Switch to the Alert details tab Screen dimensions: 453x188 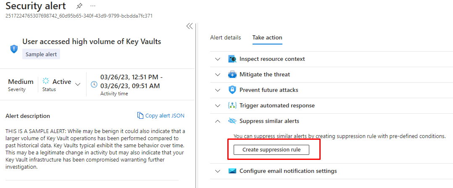pos(226,37)
